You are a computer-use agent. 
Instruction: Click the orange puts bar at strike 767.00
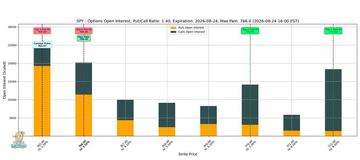[x=125, y=128]
